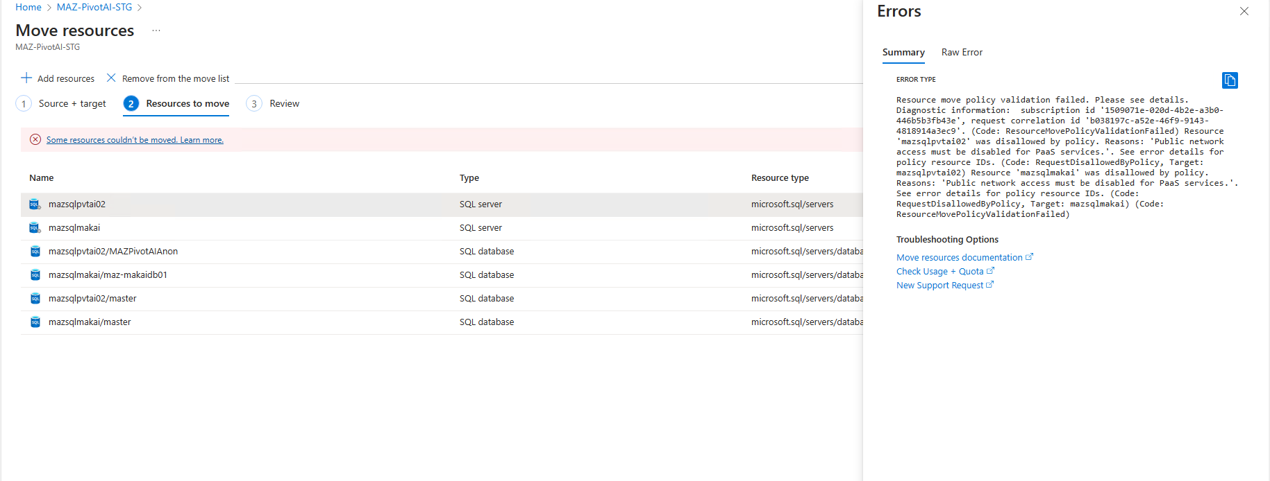Switch to the Raw Error tab
This screenshot has width=1270, height=481.
[962, 53]
